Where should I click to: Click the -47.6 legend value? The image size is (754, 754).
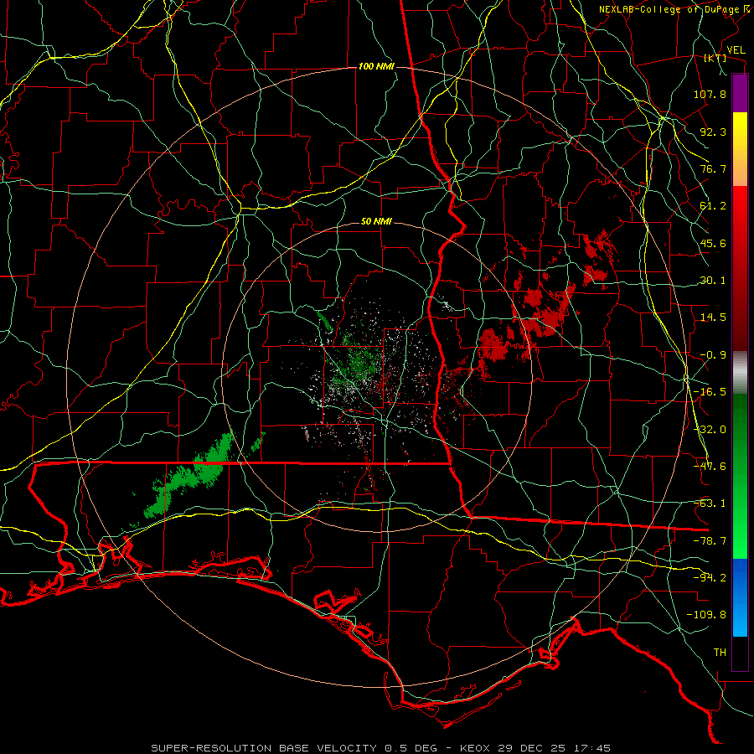710,467
